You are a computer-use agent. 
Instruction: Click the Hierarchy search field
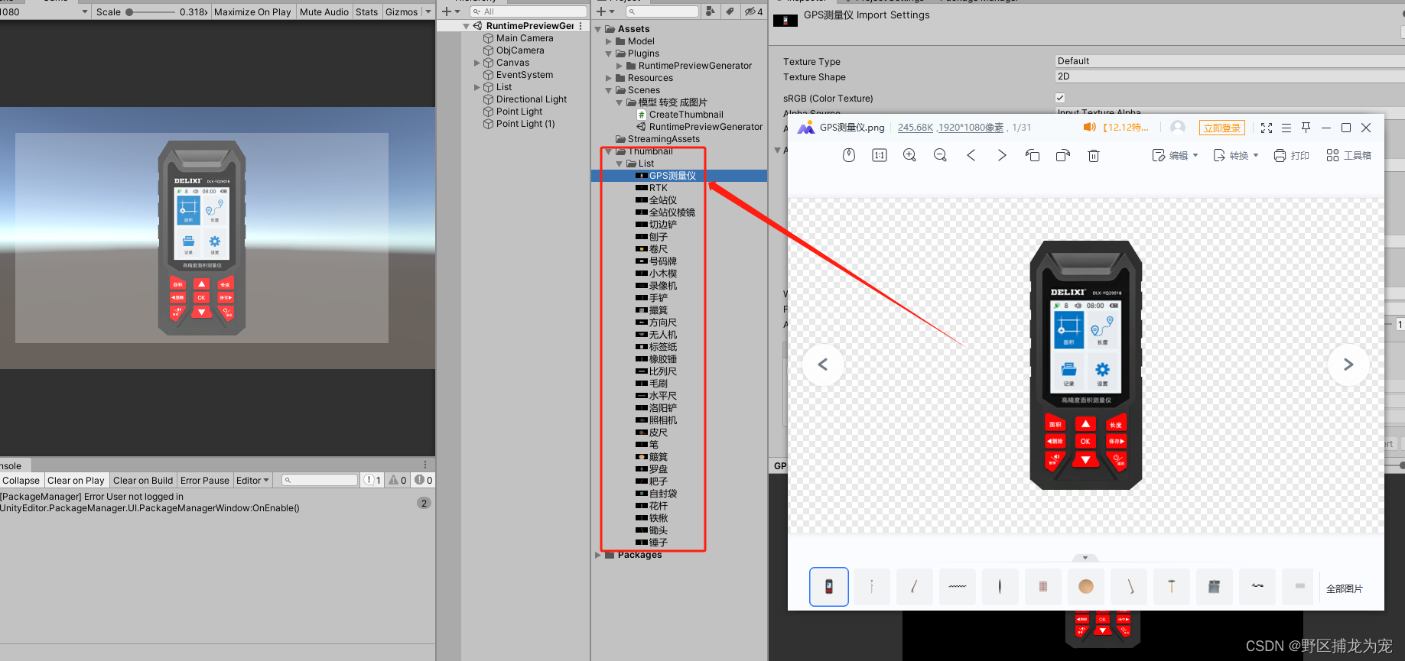click(529, 11)
